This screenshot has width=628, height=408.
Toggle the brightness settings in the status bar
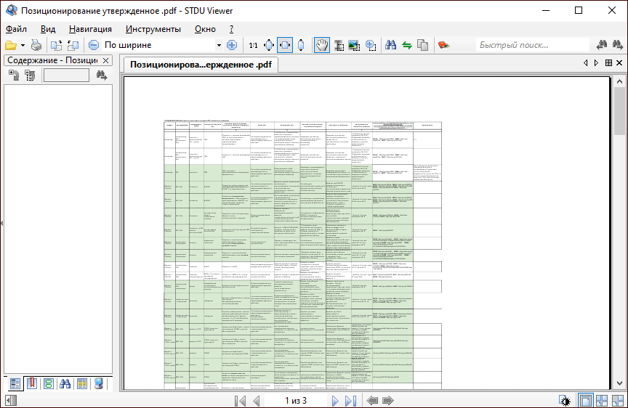564,401
